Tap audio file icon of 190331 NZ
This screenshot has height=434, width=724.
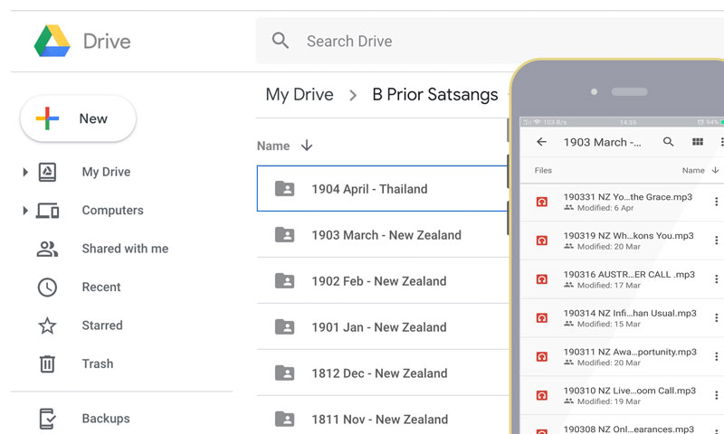coord(541,202)
